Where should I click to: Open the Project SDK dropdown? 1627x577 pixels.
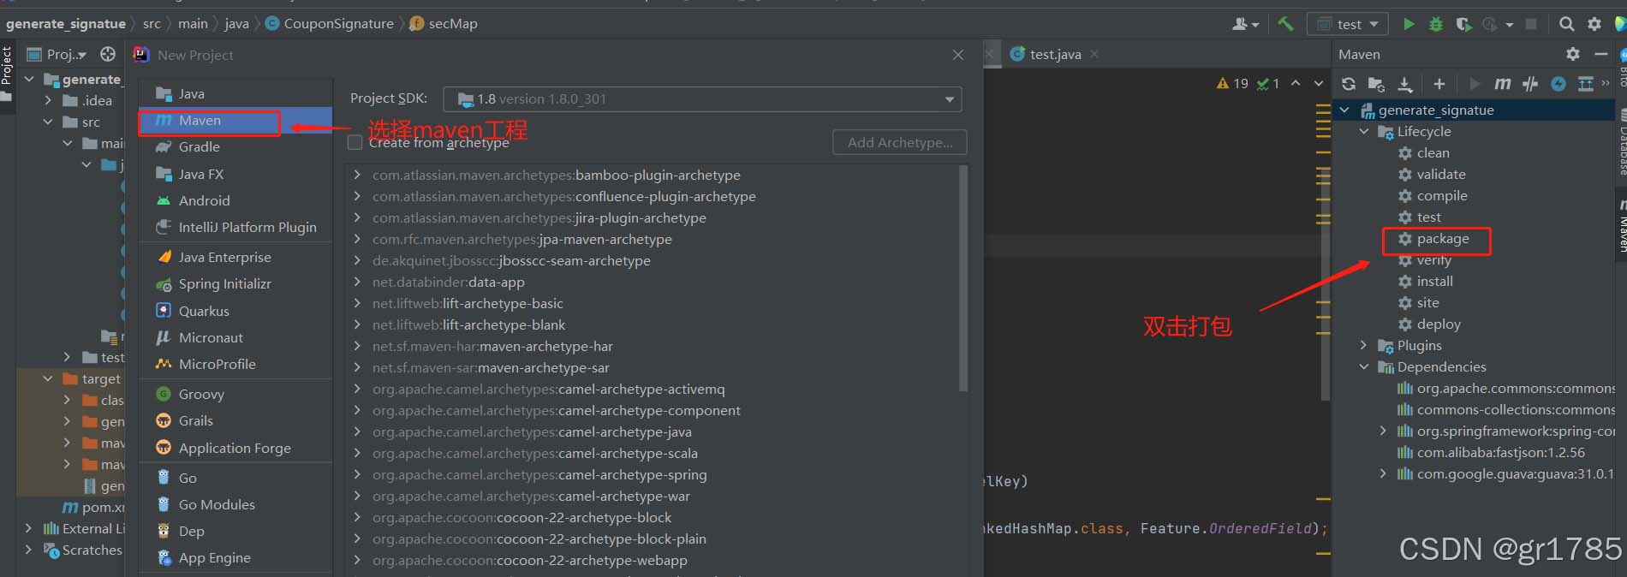tap(702, 99)
